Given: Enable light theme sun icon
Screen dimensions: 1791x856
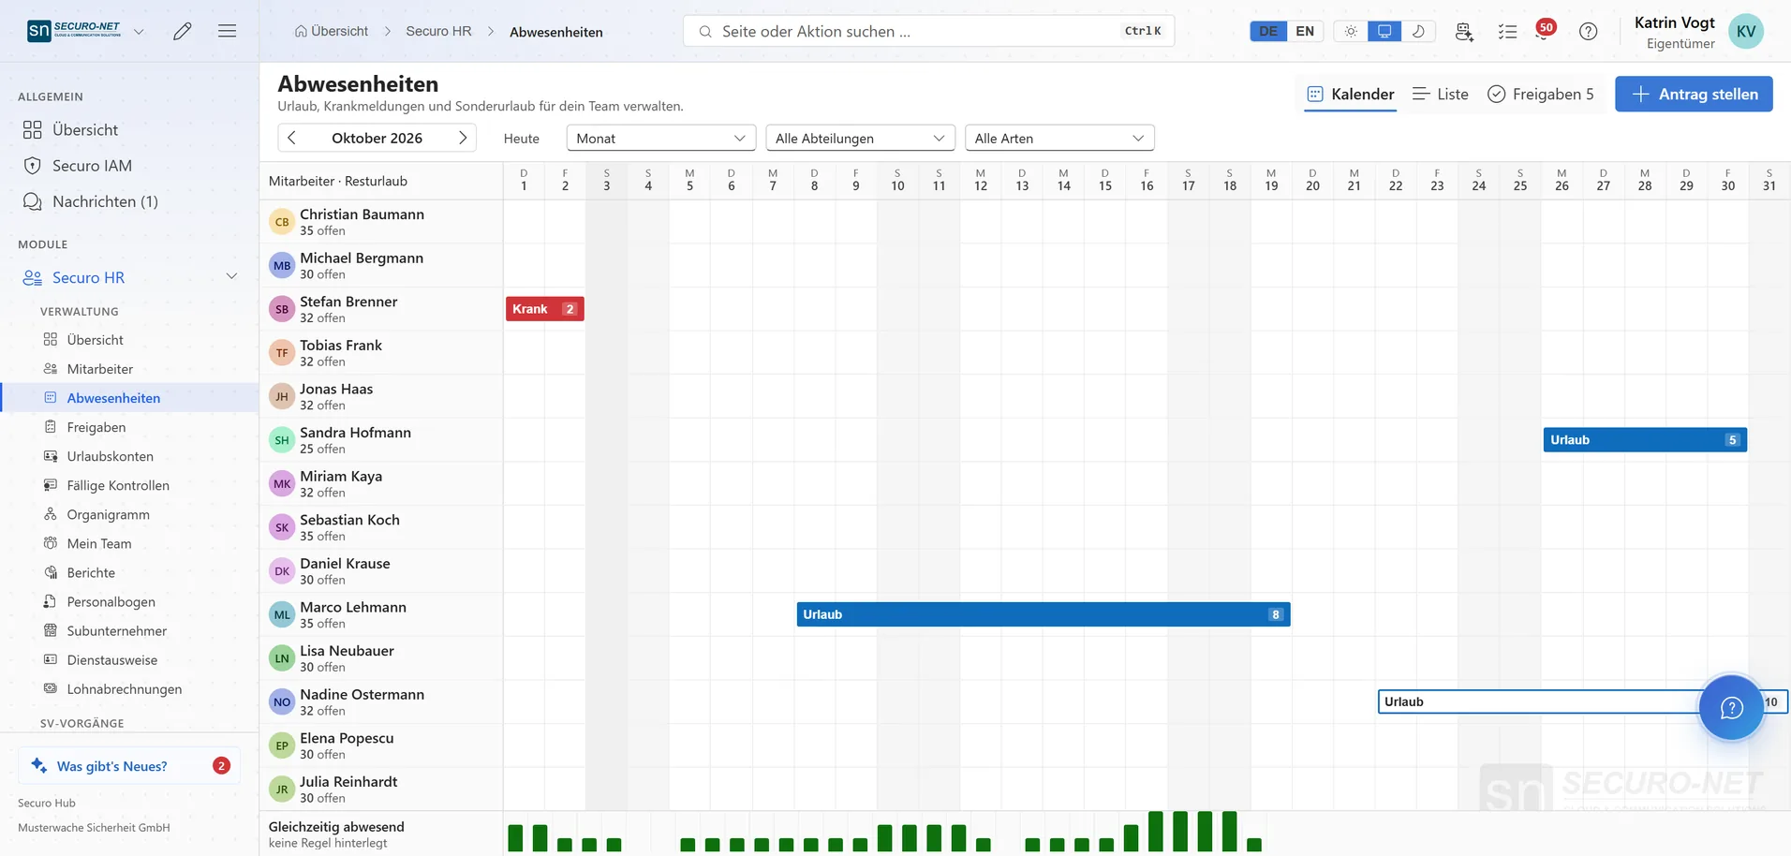Looking at the screenshot, I should [x=1351, y=31].
